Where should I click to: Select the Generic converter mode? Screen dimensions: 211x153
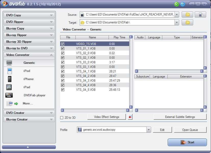point(29,63)
